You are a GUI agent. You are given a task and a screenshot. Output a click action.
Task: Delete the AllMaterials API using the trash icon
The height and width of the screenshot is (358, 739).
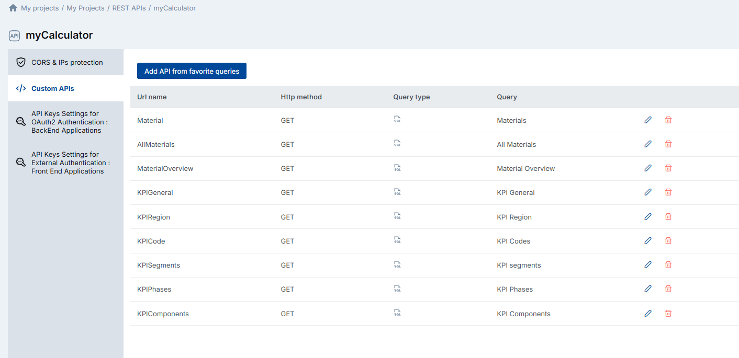668,144
